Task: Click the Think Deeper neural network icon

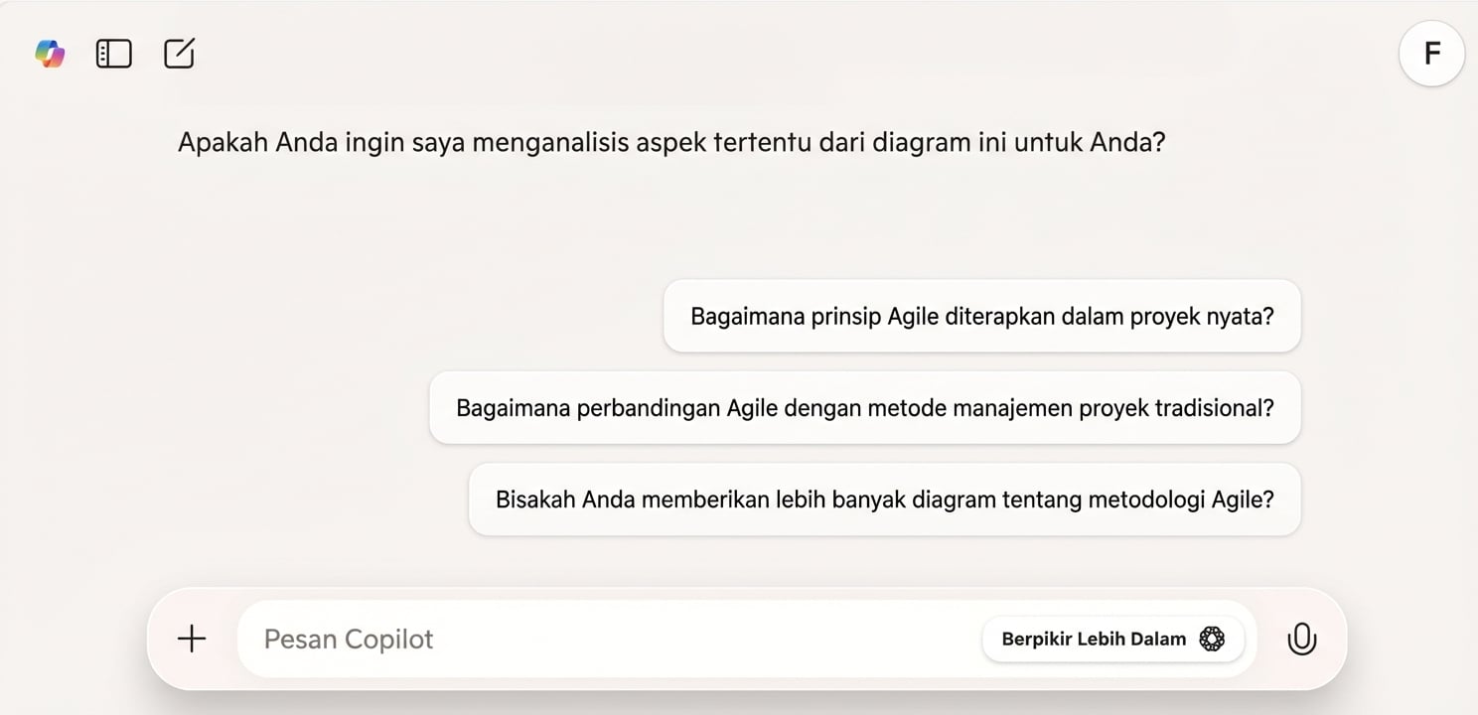Action: pos(1211,639)
